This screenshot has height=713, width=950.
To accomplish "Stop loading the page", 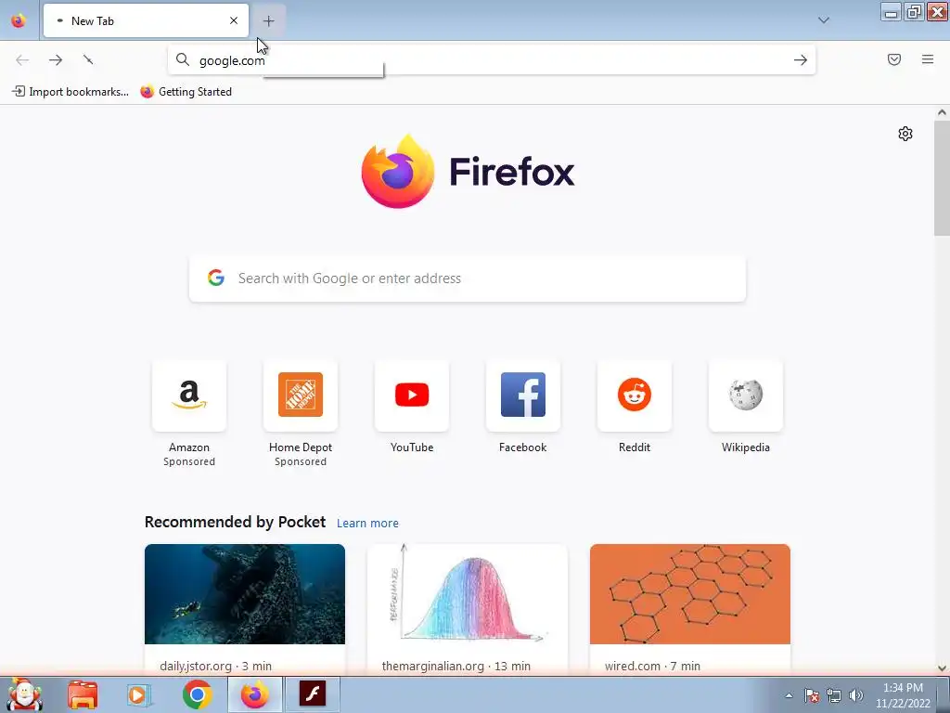I will 88,59.
